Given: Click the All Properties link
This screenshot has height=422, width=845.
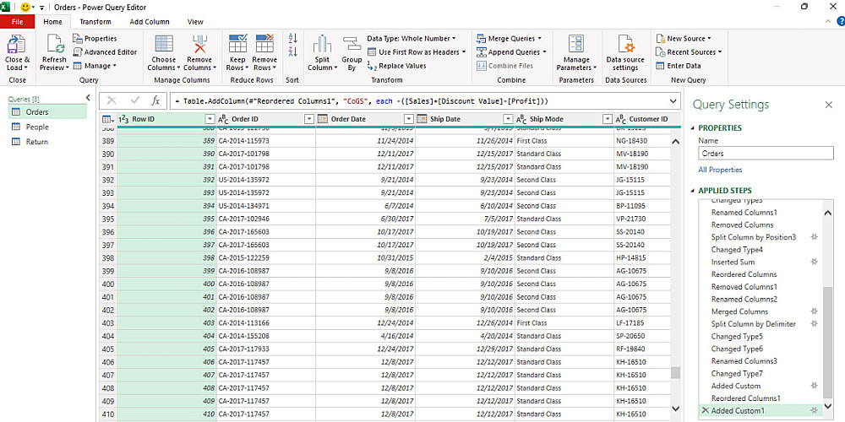Looking at the screenshot, I should click(x=720, y=170).
